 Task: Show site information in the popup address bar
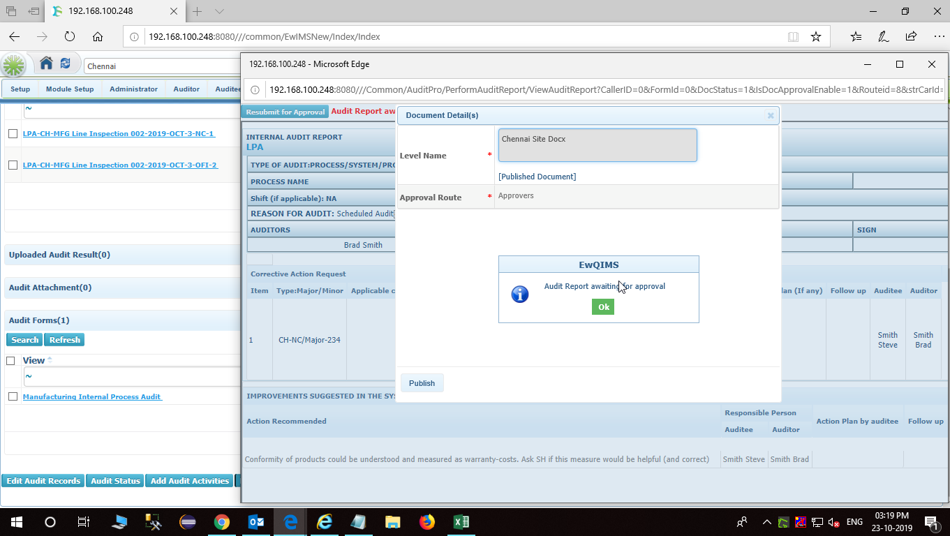255,89
